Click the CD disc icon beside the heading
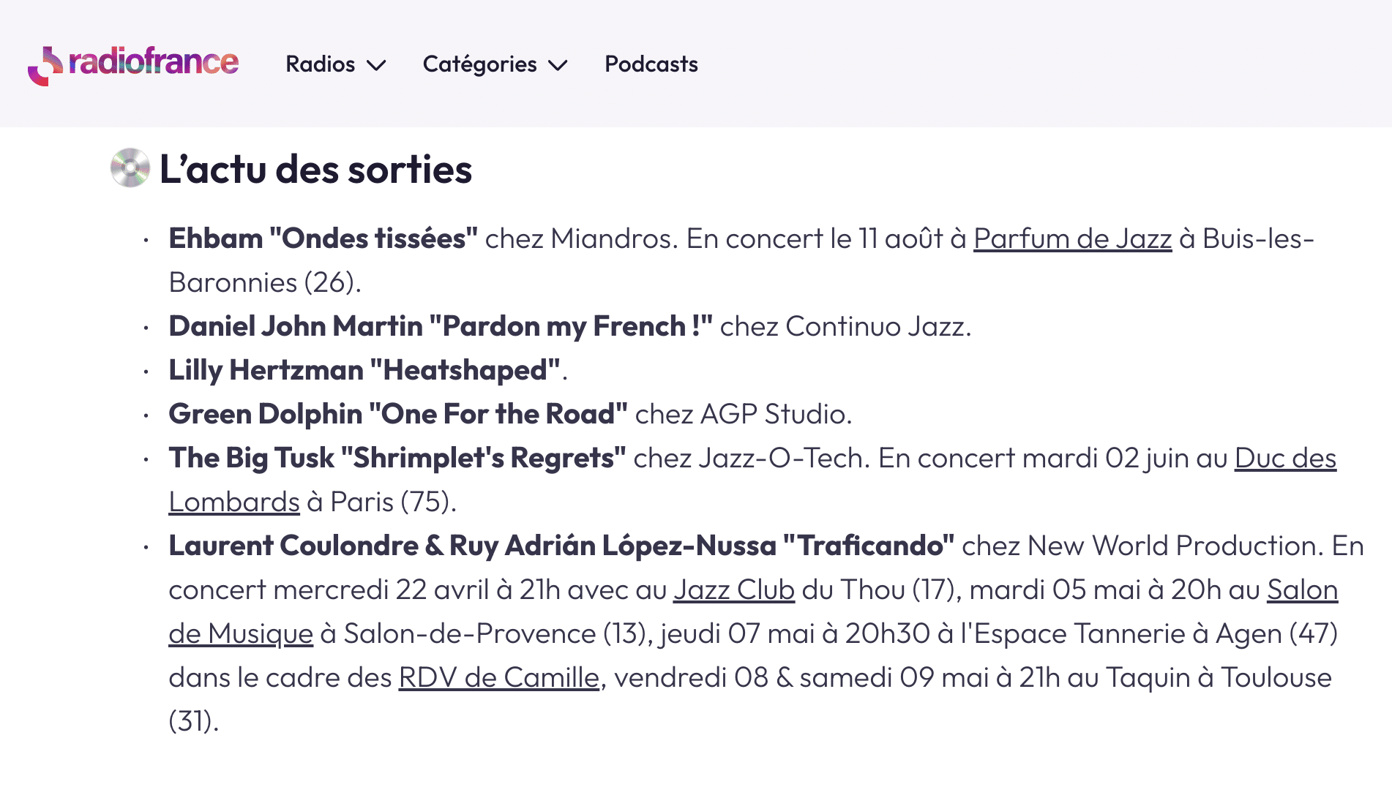 tap(130, 168)
